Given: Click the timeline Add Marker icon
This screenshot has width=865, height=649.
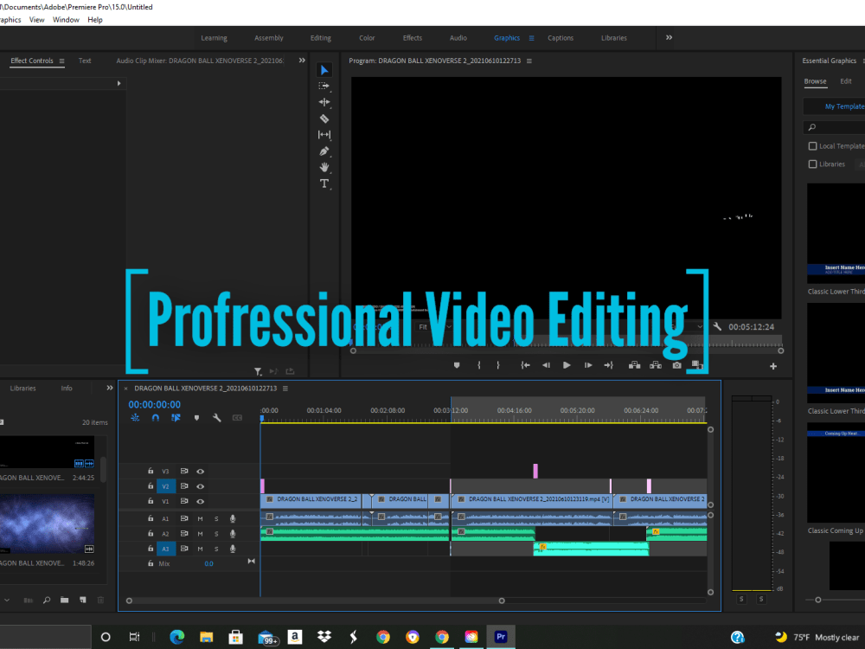Looking at the screenshot, I should [196, 418].
